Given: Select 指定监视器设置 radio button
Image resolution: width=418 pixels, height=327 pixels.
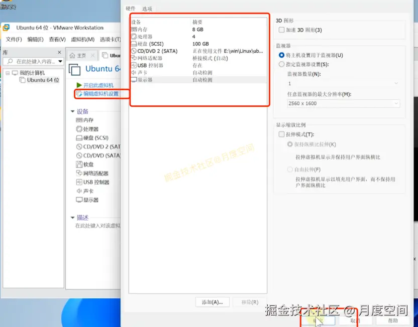Looking at the screenshot, I should [281, 64].
